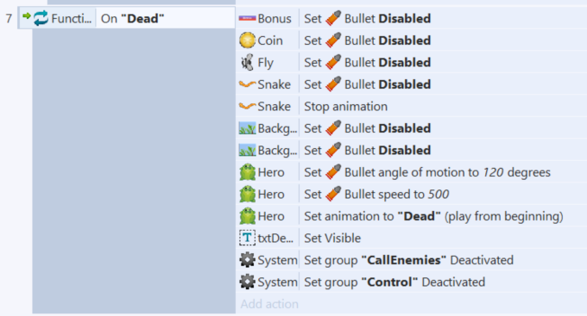The width and height of the screenshot is (587, 316).
Task: Click Set Bullet angle of motion 120 degrees action
Action: pos(427,172)
